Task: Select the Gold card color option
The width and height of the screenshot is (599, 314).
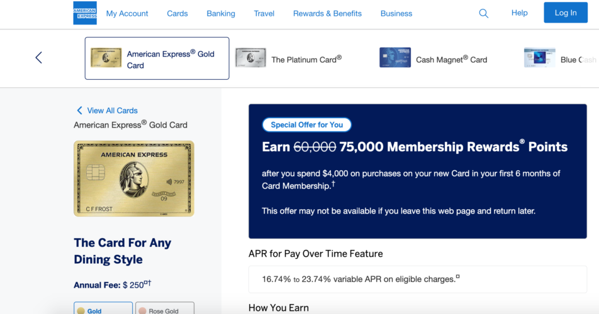Action: tap(103, 309)
